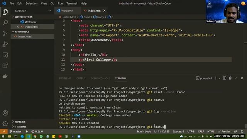Open WhatsApp from the taskbar

(41, 136)
